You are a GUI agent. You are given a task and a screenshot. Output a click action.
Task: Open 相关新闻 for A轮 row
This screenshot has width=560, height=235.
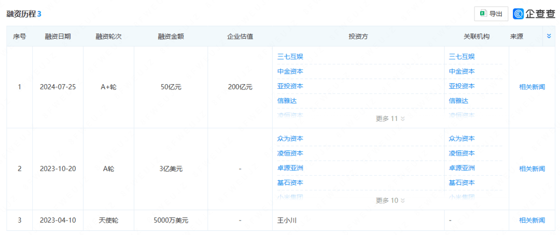(532, 169)
